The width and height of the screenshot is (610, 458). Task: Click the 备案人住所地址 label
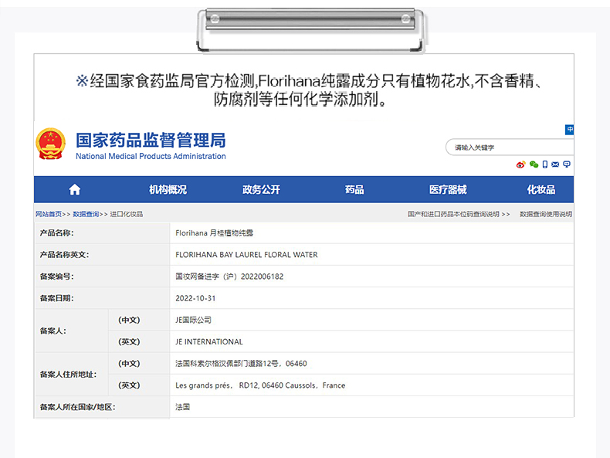68,375
